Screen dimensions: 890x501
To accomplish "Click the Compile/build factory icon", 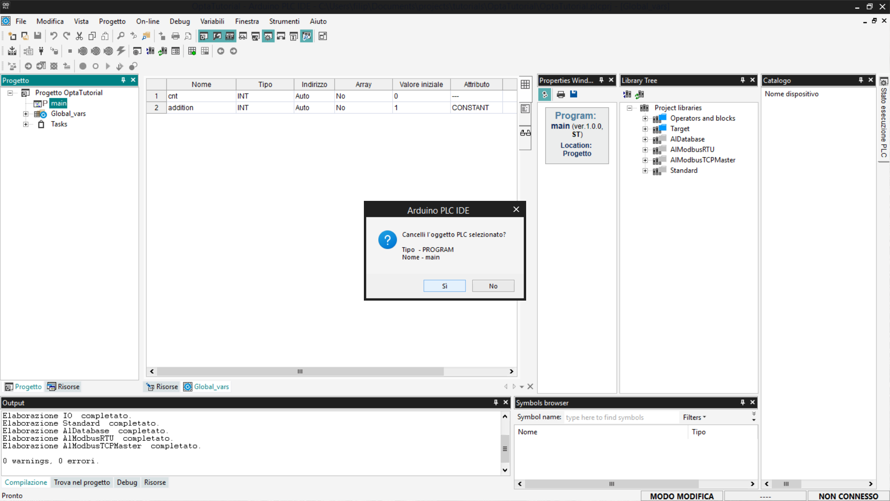I will (12, 51).
